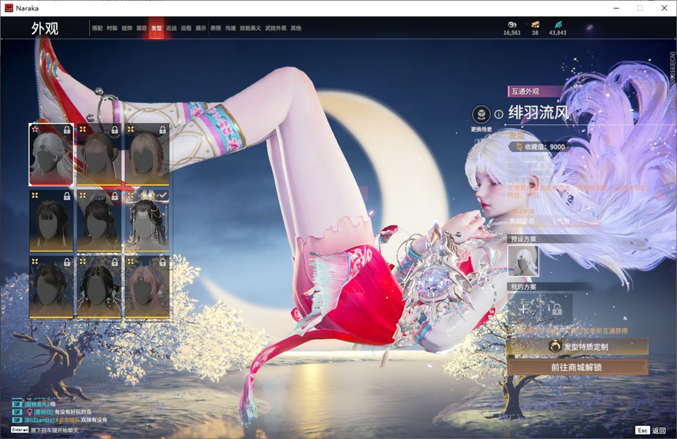Open the 武技外观 tab
677x439 pixels.
click(x=275, y=28)
